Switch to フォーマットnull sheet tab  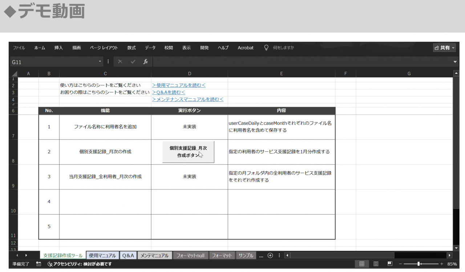click(190, 256)
